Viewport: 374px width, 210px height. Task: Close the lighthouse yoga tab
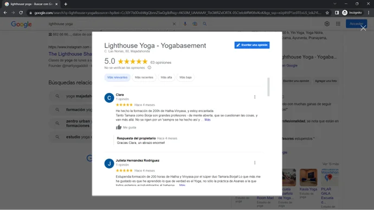(x=56, y=4)
